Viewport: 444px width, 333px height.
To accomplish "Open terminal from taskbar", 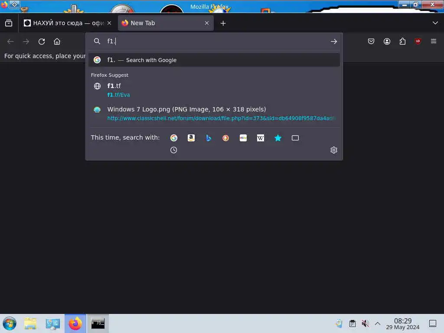I will (x=98, y=323).
